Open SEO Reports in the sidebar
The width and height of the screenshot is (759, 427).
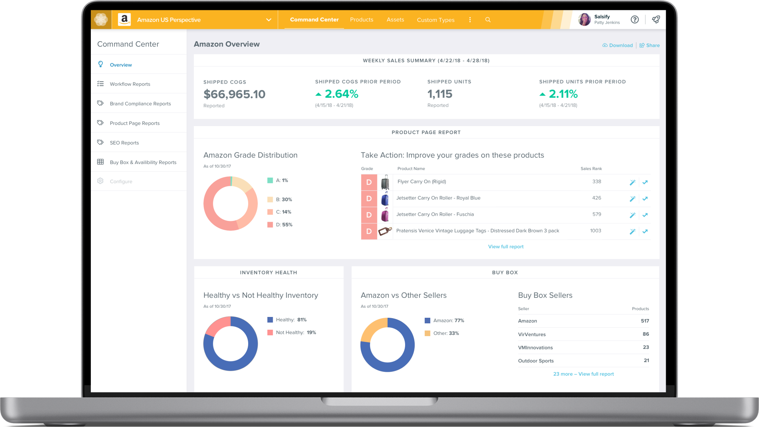tap(139, 143)
